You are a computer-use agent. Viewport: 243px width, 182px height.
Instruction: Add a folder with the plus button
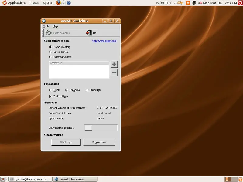coord(114,64)
